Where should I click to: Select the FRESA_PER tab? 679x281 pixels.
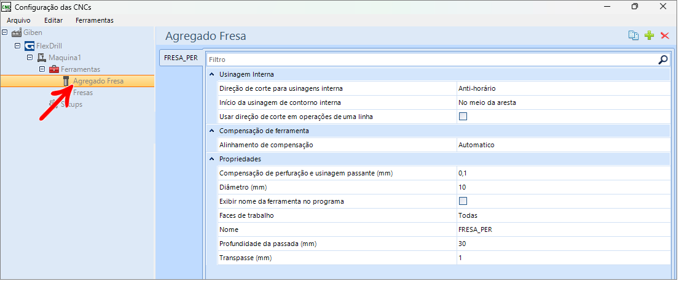(181, 58)
